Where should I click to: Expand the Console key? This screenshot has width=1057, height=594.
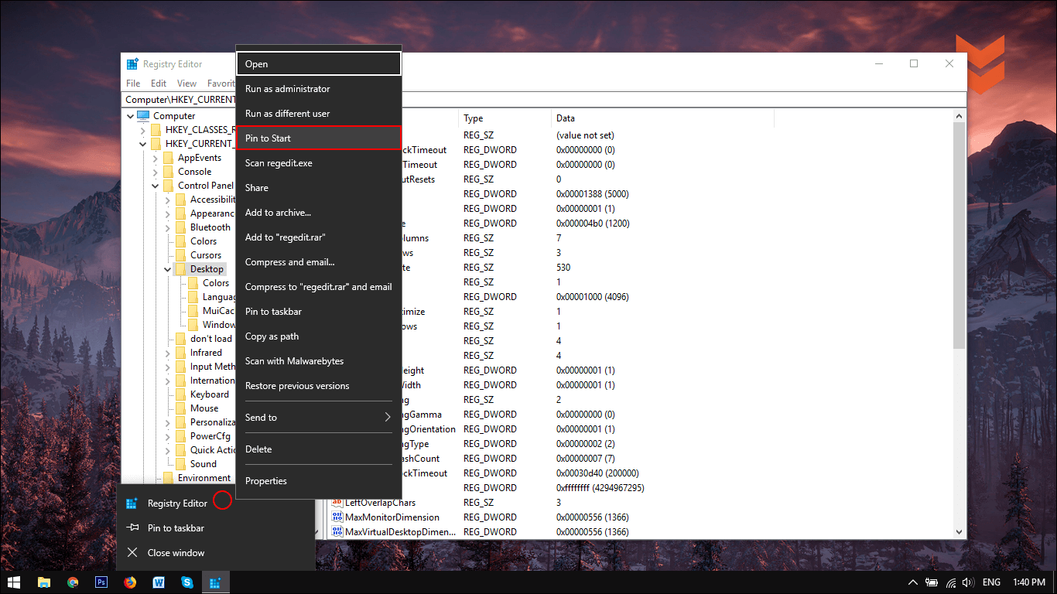[156, 172]
